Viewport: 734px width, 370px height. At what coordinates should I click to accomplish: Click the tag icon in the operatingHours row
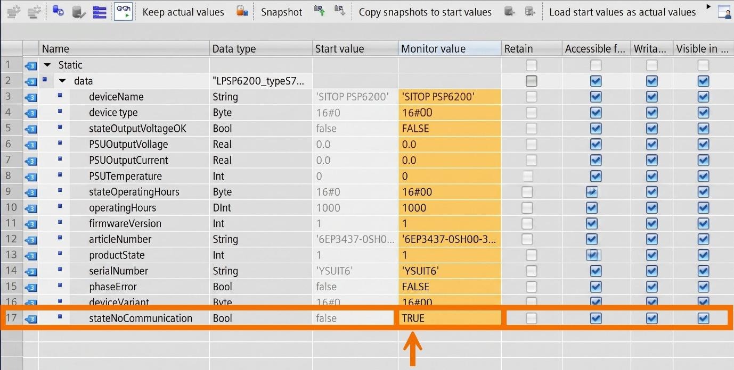click(x=31, y=208)
